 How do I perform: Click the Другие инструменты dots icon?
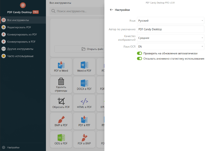pyautogui.click(x=3, y=49)
